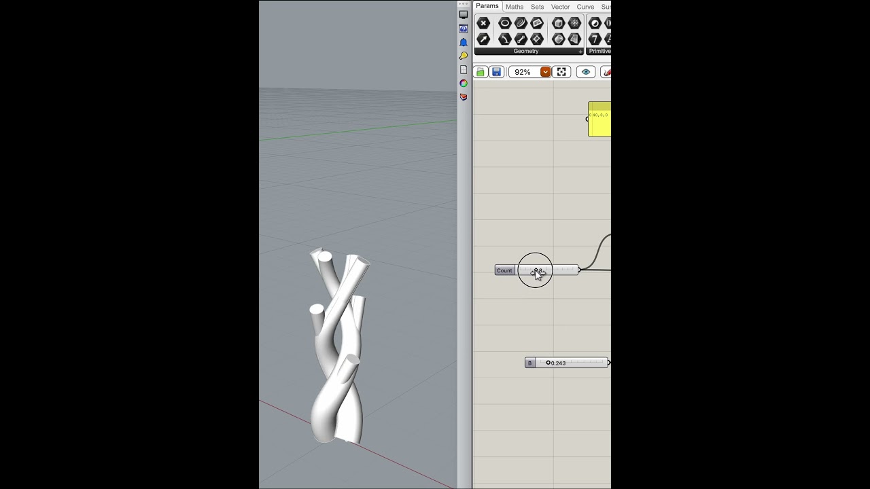This screenshot has height=489, width=870.
Task: Select the Surface parameter icon
Action: (574, 39)
